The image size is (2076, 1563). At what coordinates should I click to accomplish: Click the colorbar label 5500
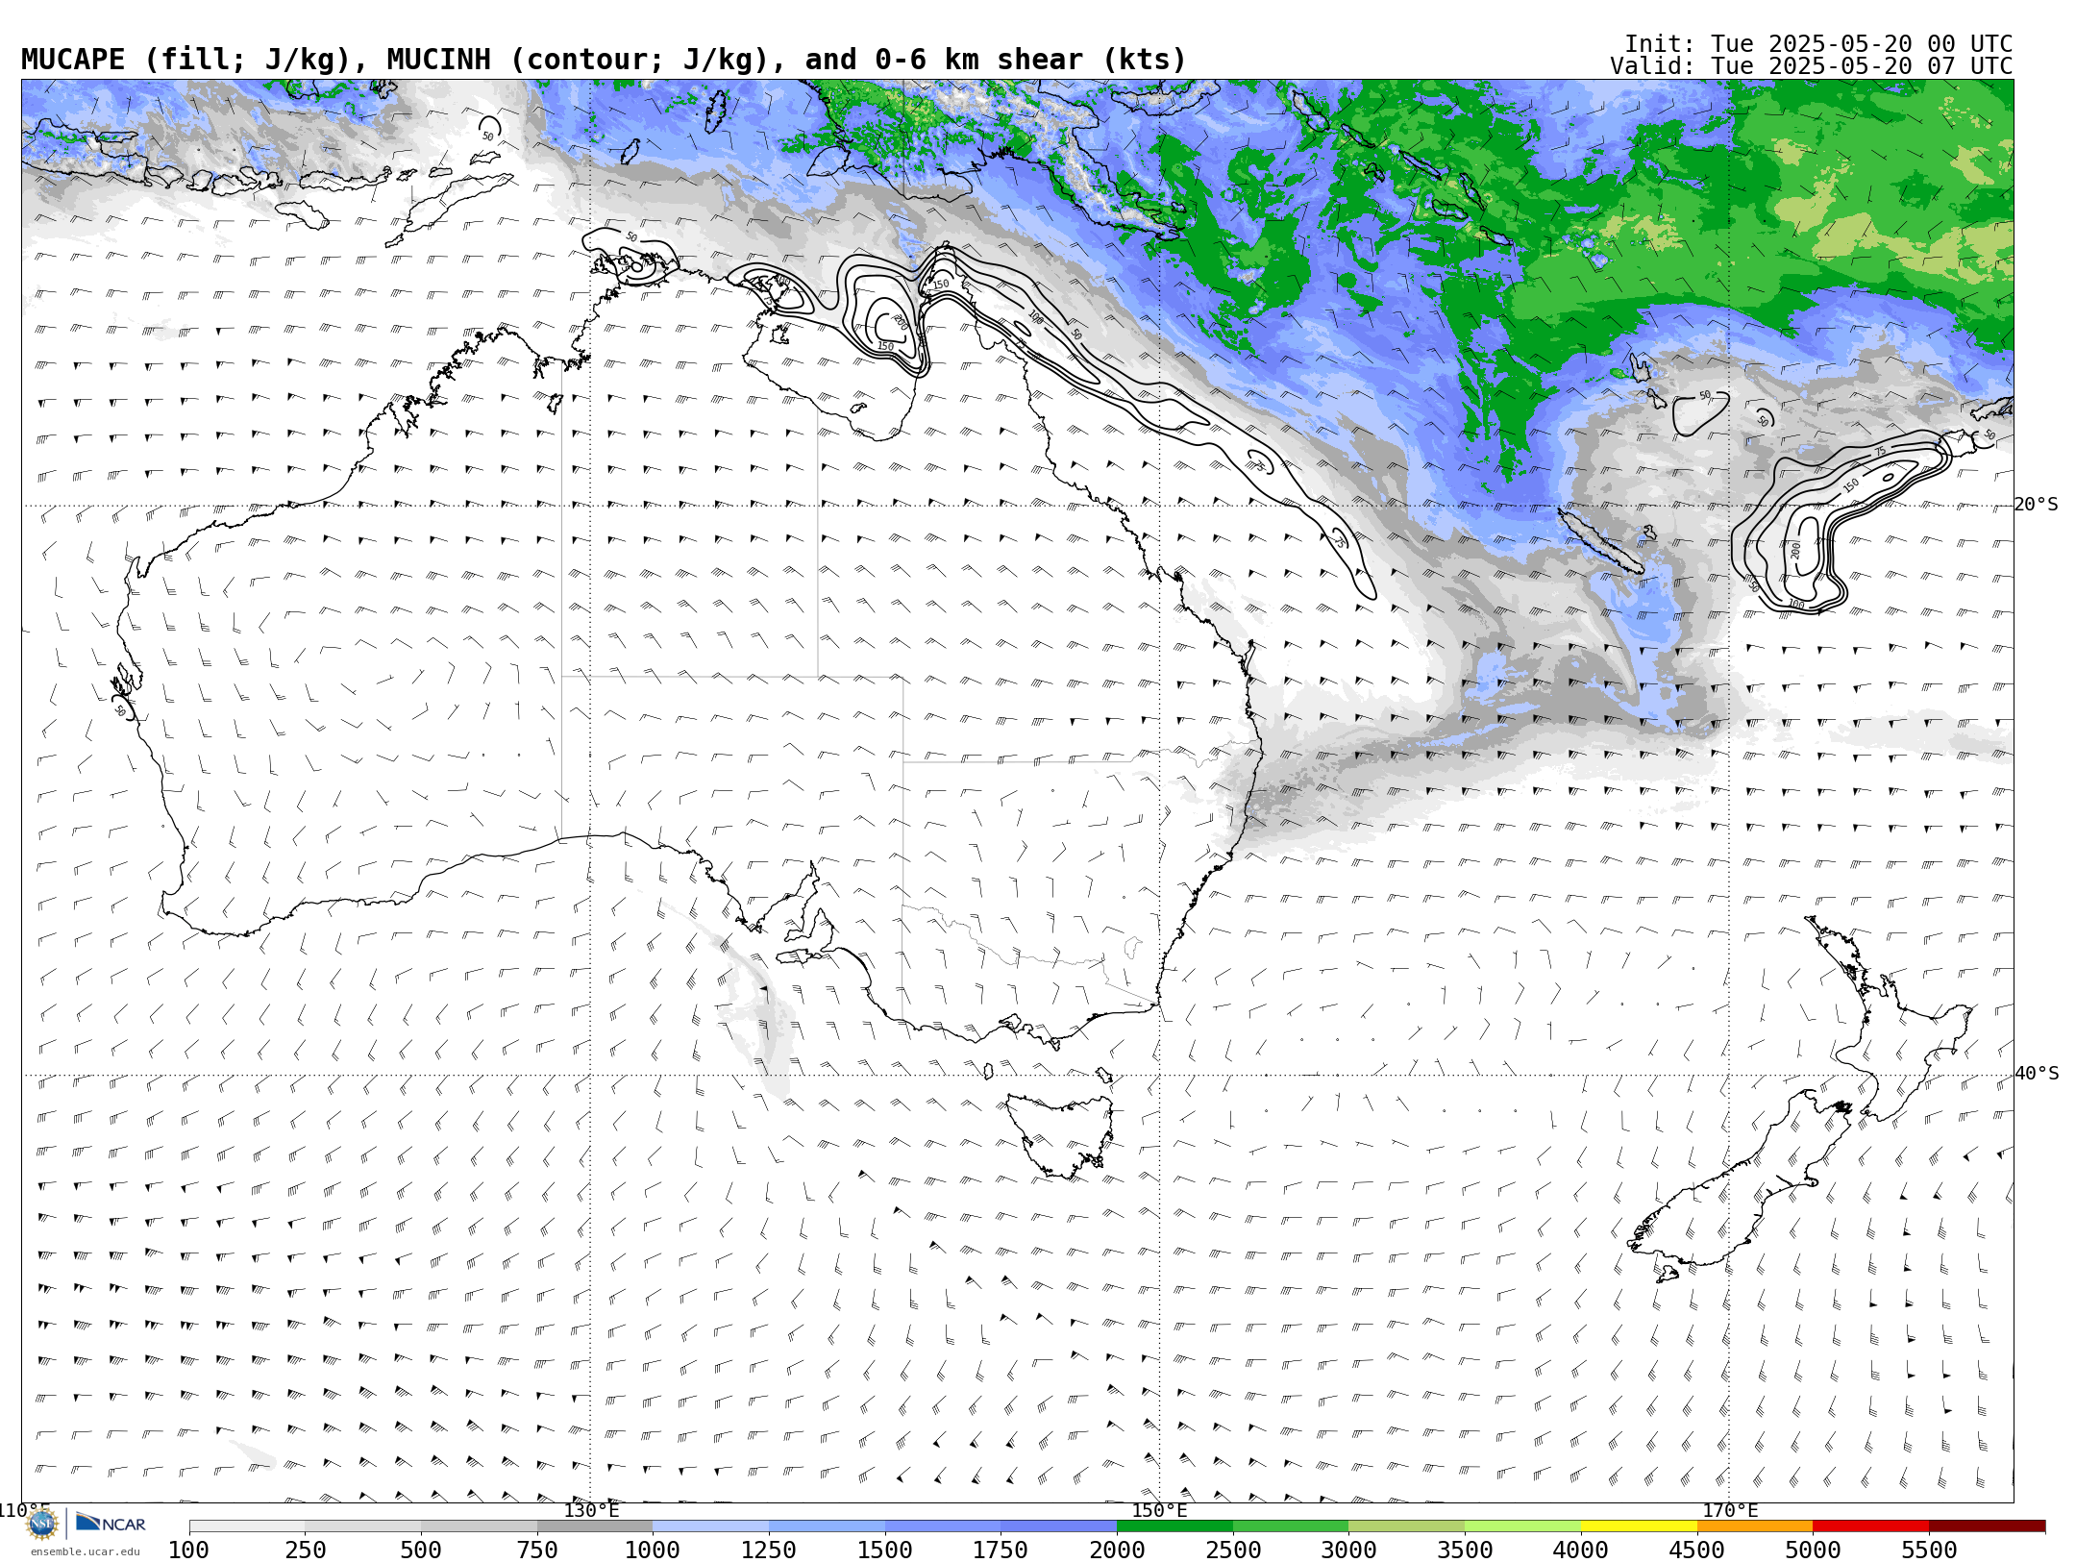(1929, 1551)
